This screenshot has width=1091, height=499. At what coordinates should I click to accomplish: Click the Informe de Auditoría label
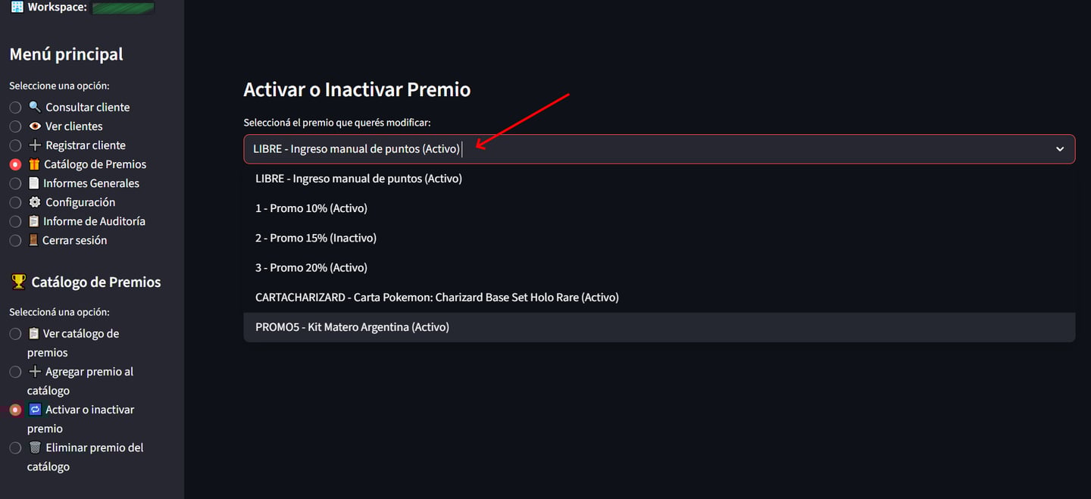pos(94,221)
